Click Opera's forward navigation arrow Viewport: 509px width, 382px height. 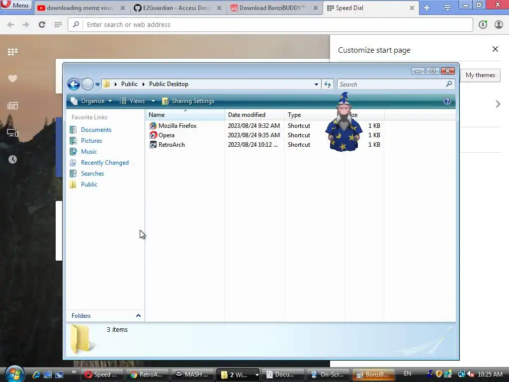(x=26, y=24)
